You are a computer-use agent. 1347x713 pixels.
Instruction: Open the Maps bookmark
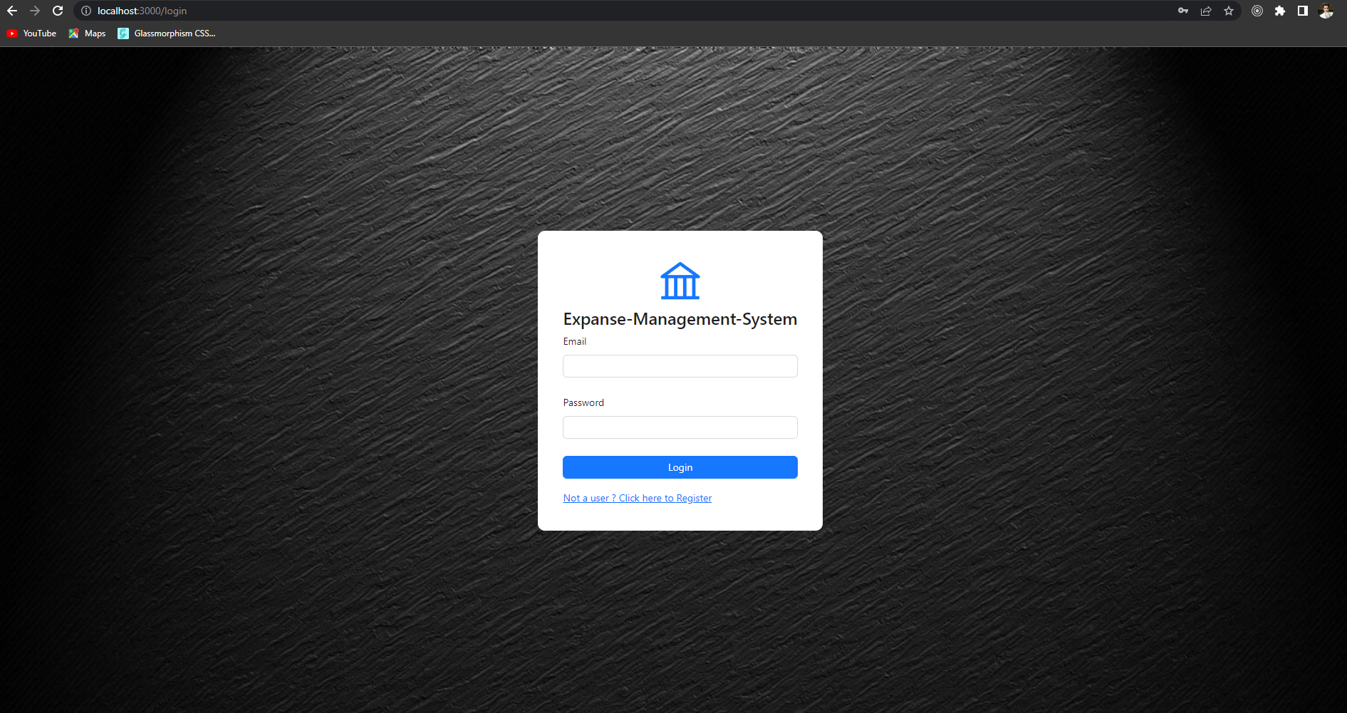[86, 33]
